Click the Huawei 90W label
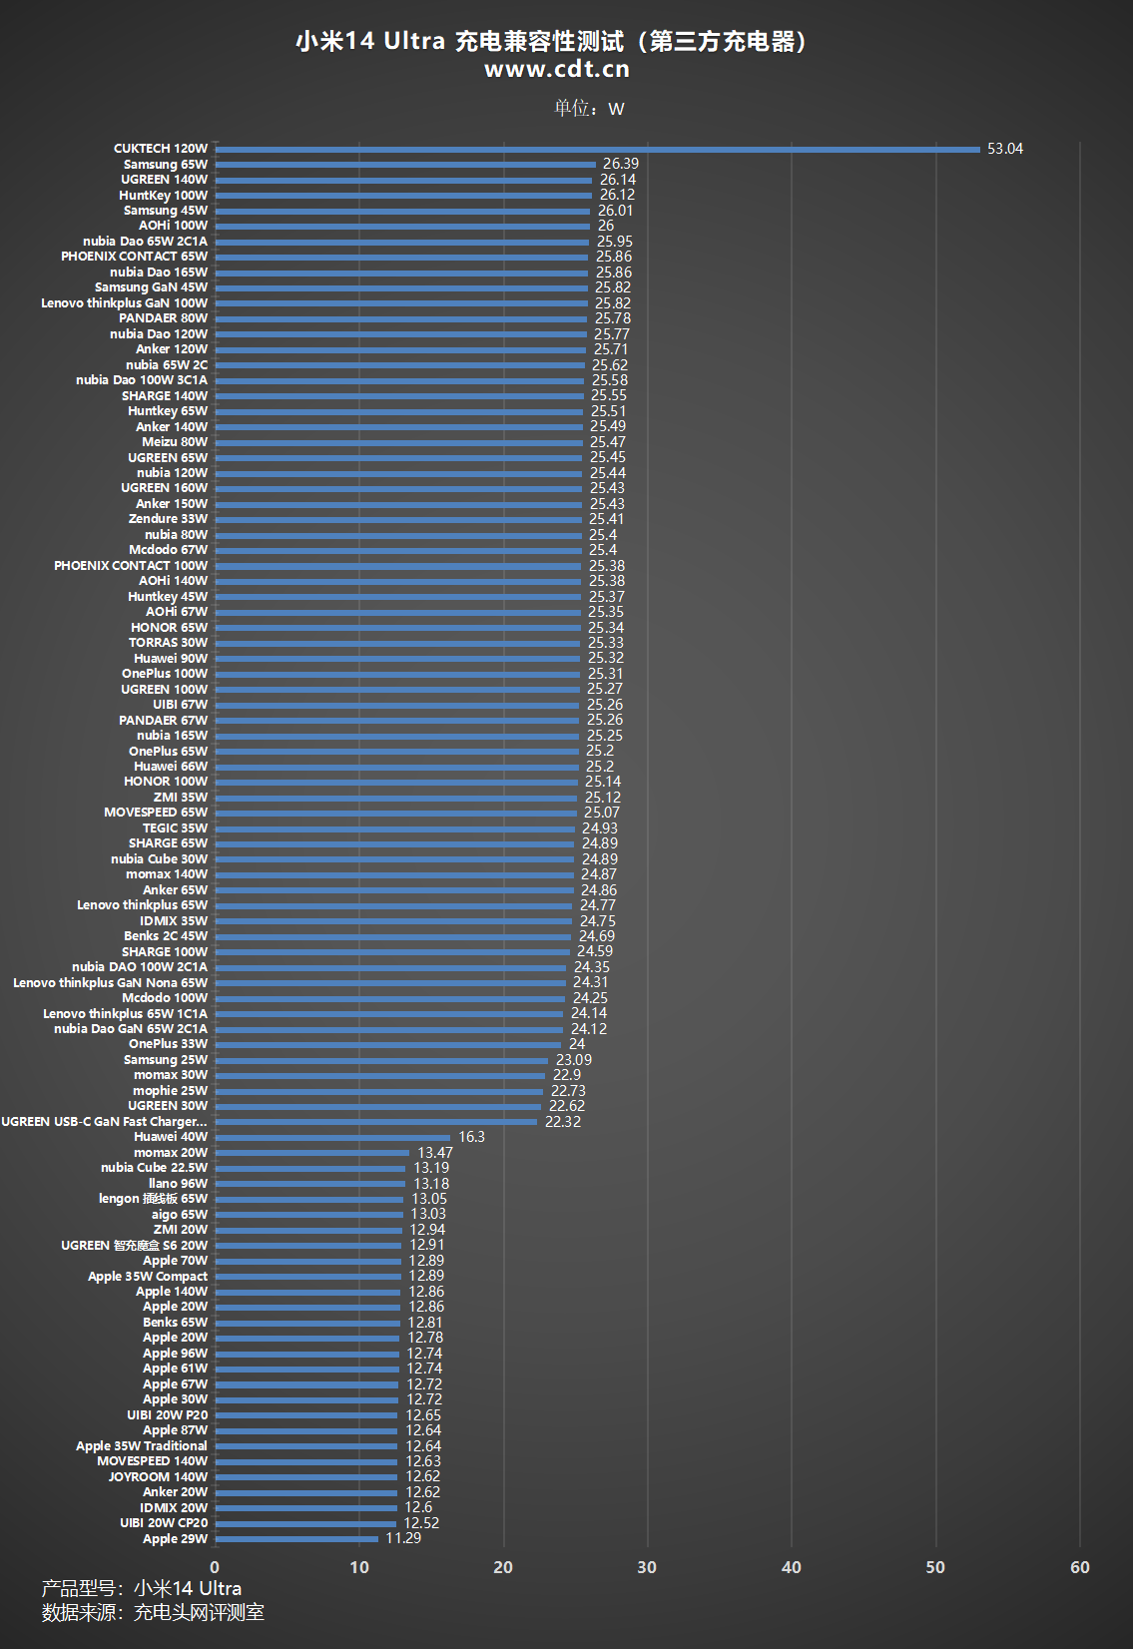The image size is (1133, 1649). 171,659
